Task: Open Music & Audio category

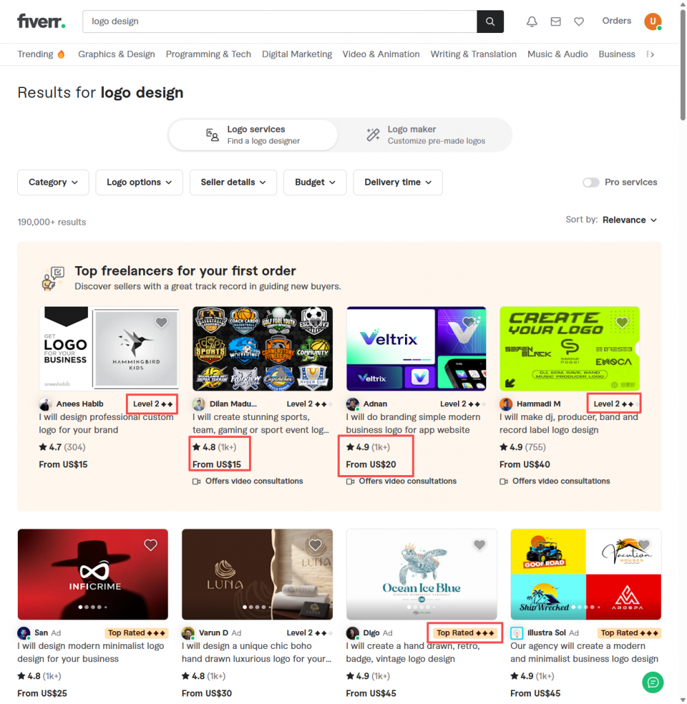Action: pyautogui.click(x=557, y=54)
